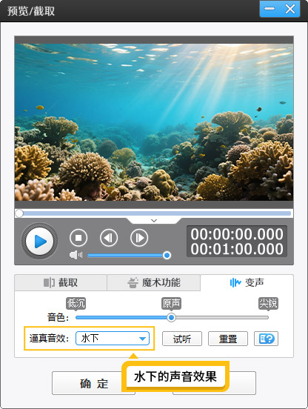Open the 魔术功能 tab
The height and width of the screenshot is (409, 308).
[x=154, y=282]
